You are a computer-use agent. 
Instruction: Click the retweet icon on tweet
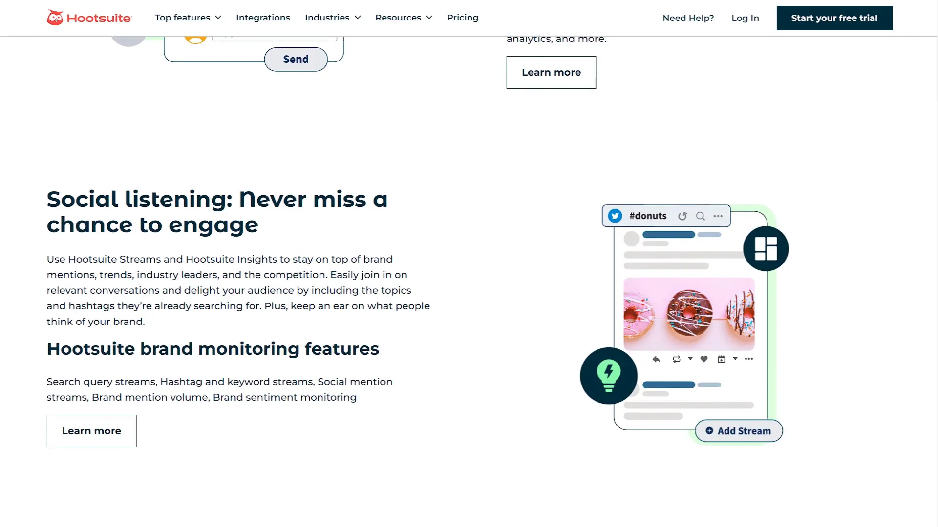[677, 359]
